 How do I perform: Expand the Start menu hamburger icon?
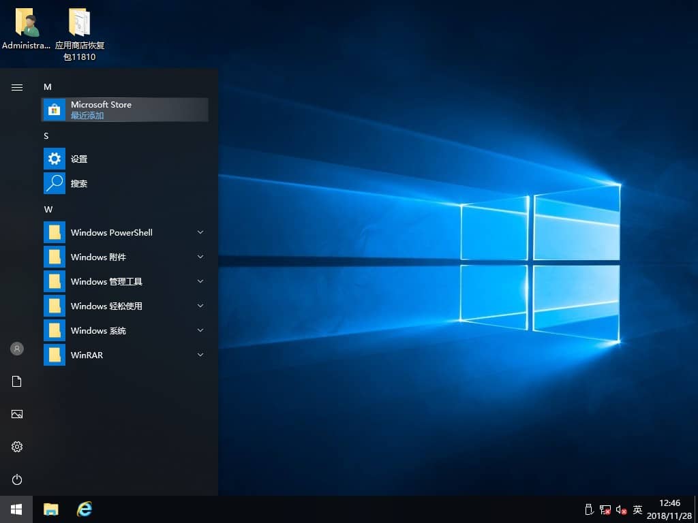tap(16, 87)
